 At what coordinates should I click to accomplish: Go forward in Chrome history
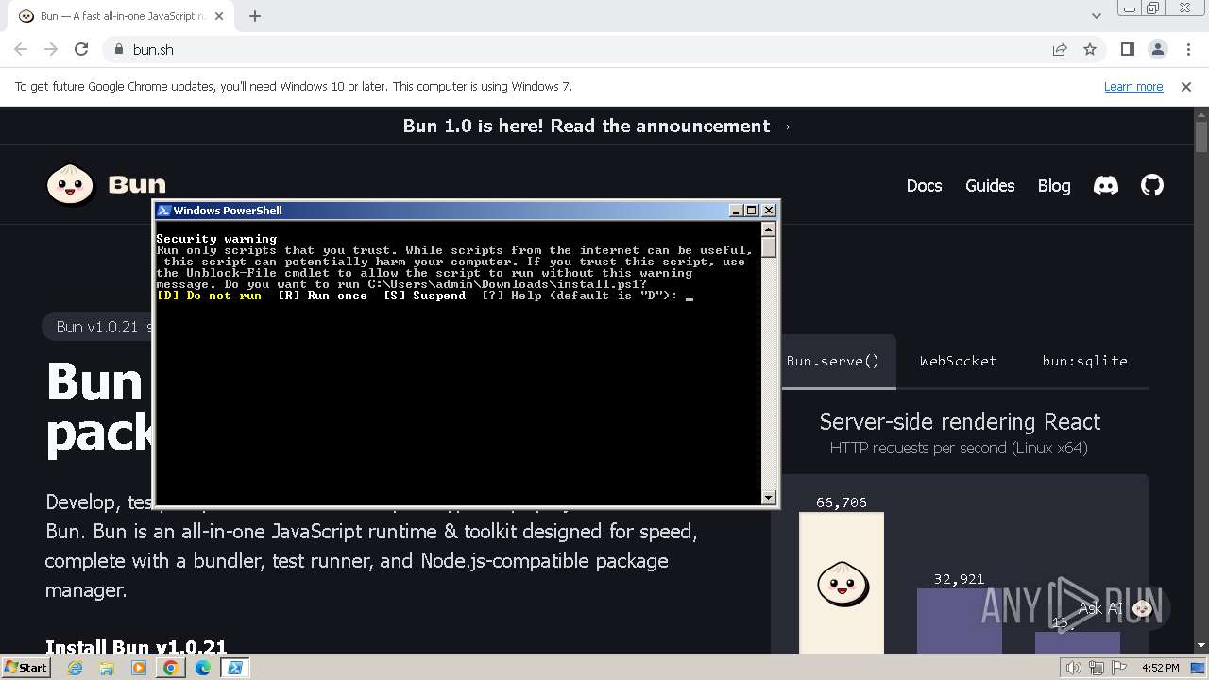click(51, 49)
